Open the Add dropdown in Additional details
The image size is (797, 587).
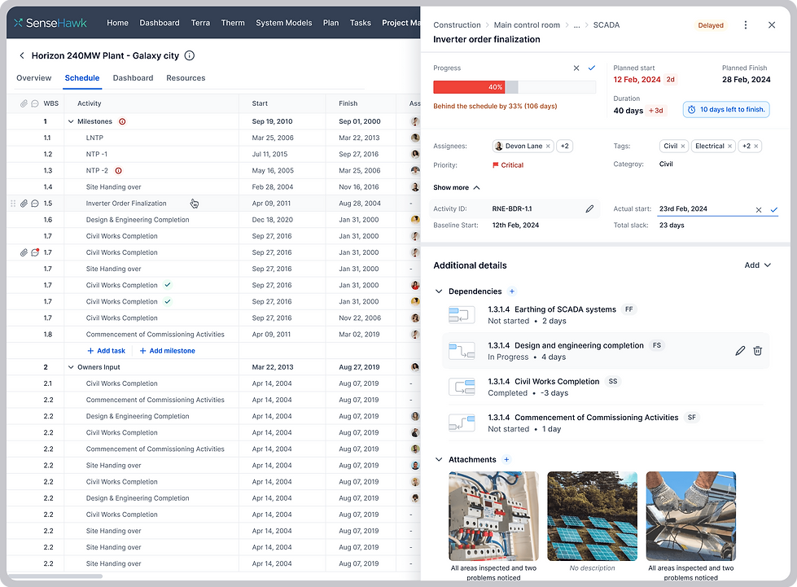757,265
